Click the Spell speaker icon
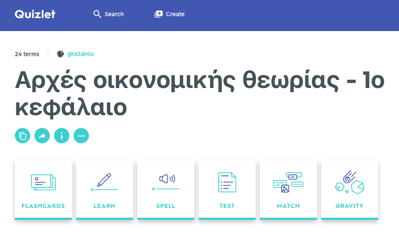 (x=166, y=182)
